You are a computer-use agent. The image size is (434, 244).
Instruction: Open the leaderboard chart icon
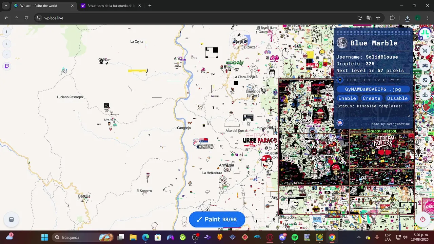[x=425, y=95]
